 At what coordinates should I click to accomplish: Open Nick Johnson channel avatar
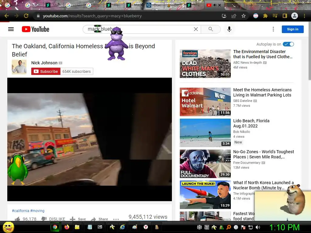tap(19, 67)
